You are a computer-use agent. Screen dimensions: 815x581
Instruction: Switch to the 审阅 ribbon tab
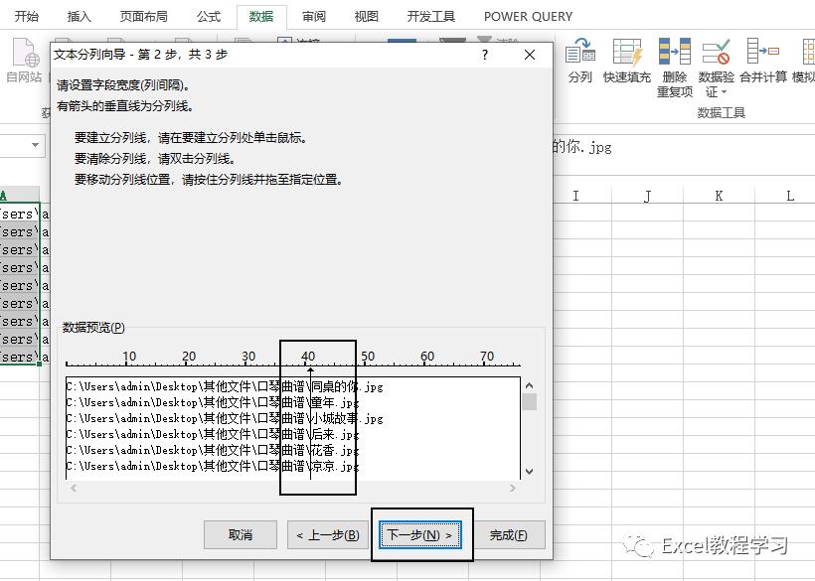313,16
